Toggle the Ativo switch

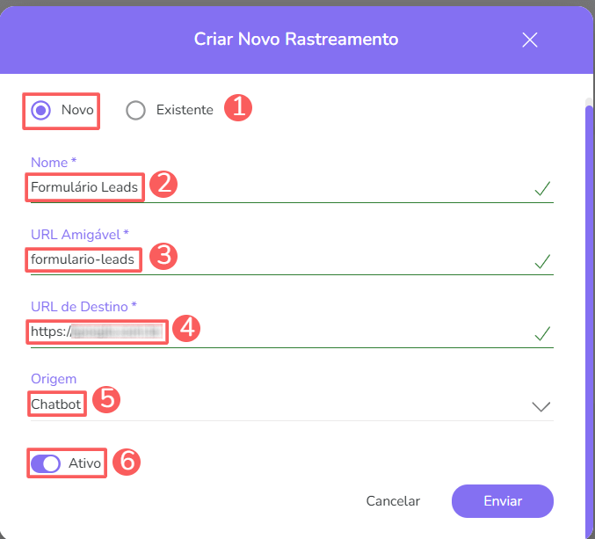click(45, 463)
